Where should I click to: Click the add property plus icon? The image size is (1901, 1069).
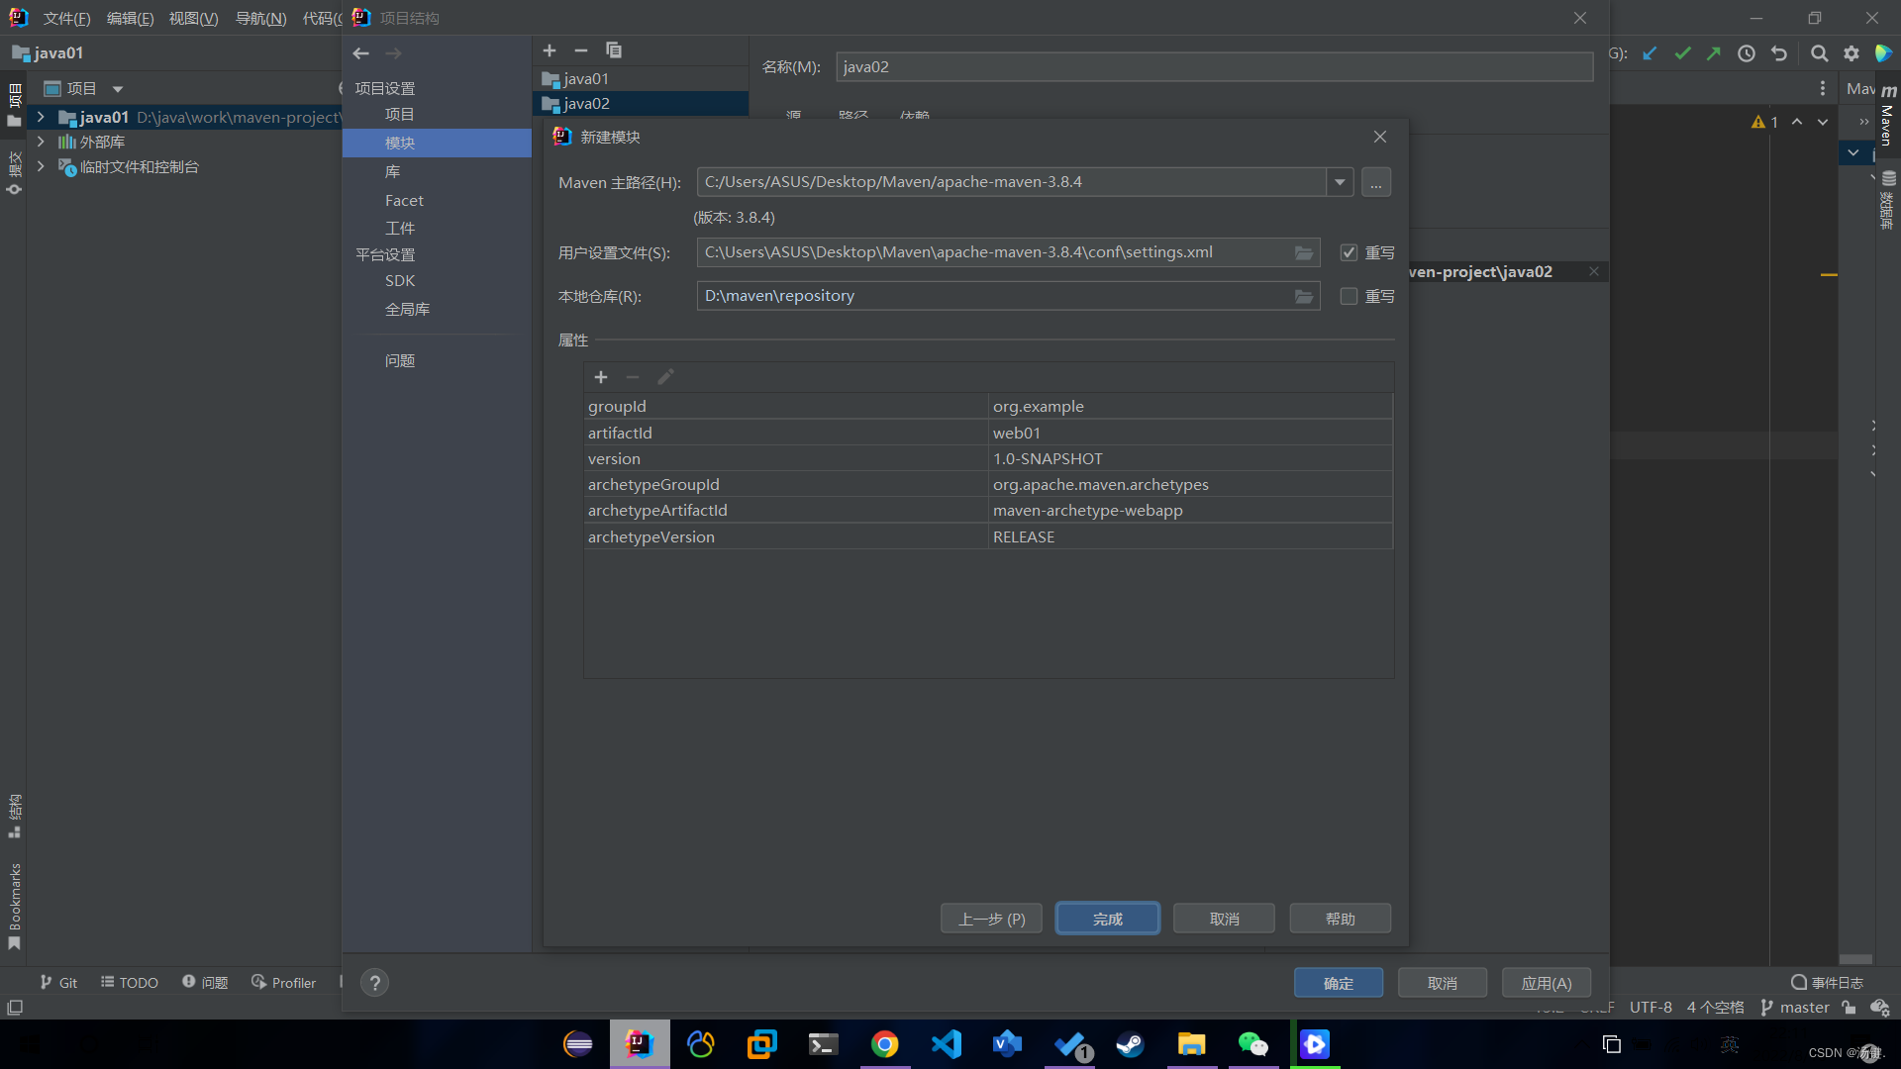[600, 377]
